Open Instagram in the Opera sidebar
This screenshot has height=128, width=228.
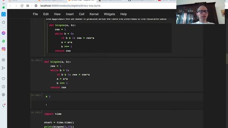point(4,49)
